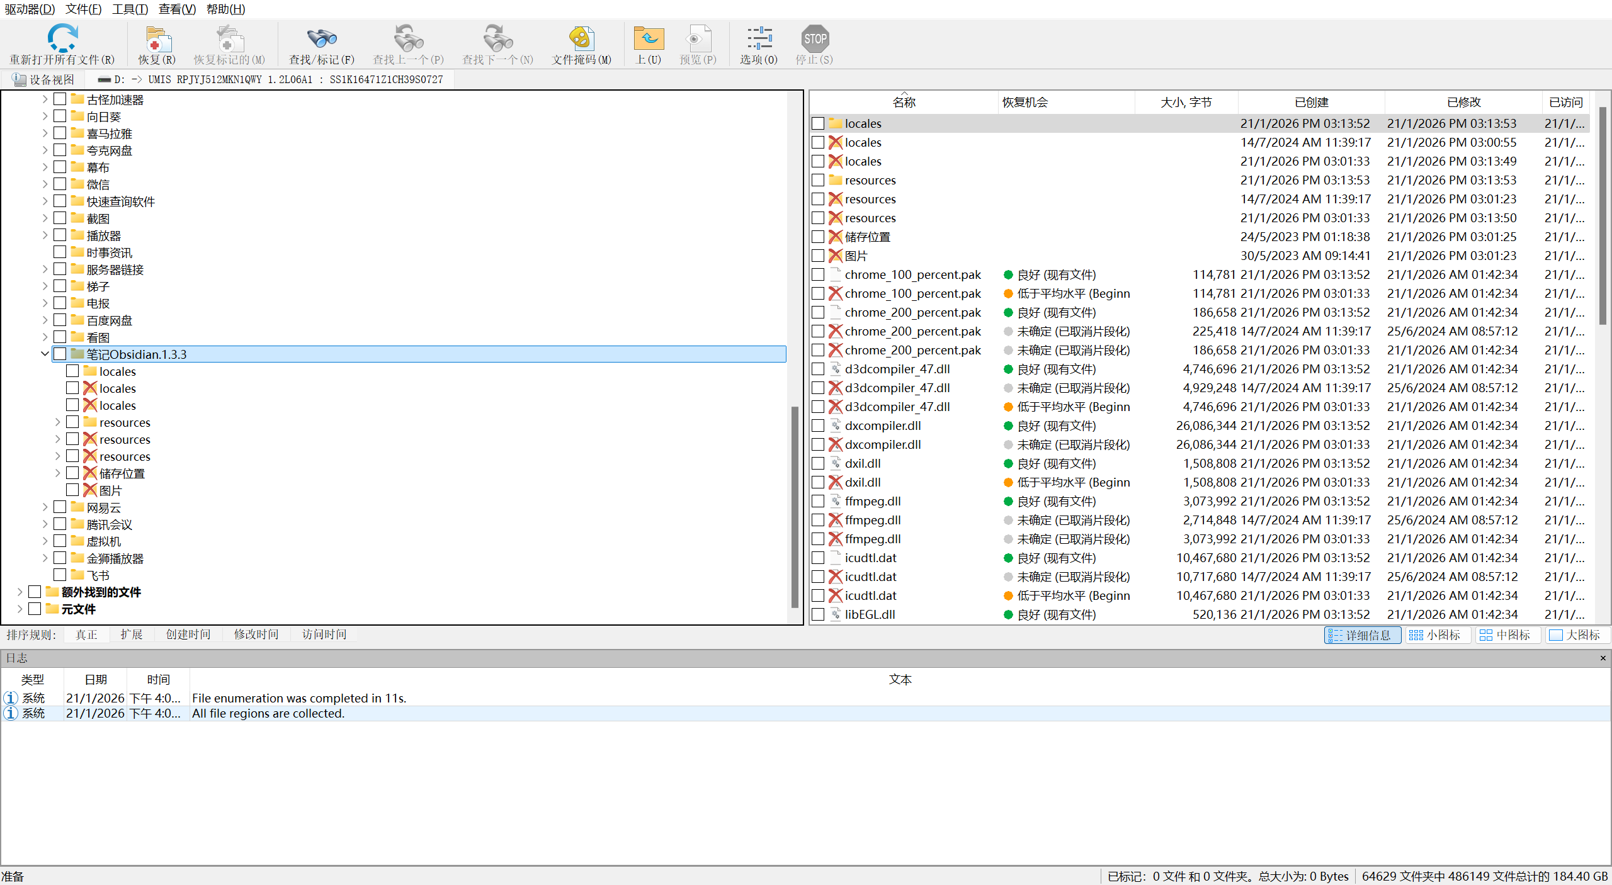Screen dimensions: 1612x885
Task: Switch to the 设备视图 tab
Action: click(44, 79)
